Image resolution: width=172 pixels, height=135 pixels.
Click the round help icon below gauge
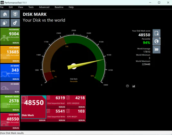[127, 86]
